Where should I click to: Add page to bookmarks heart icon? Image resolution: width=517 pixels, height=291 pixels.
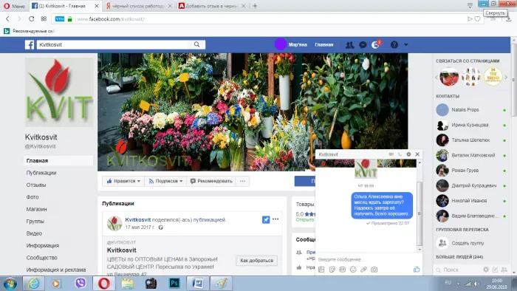pyautogui.click(x=477, y=19)
